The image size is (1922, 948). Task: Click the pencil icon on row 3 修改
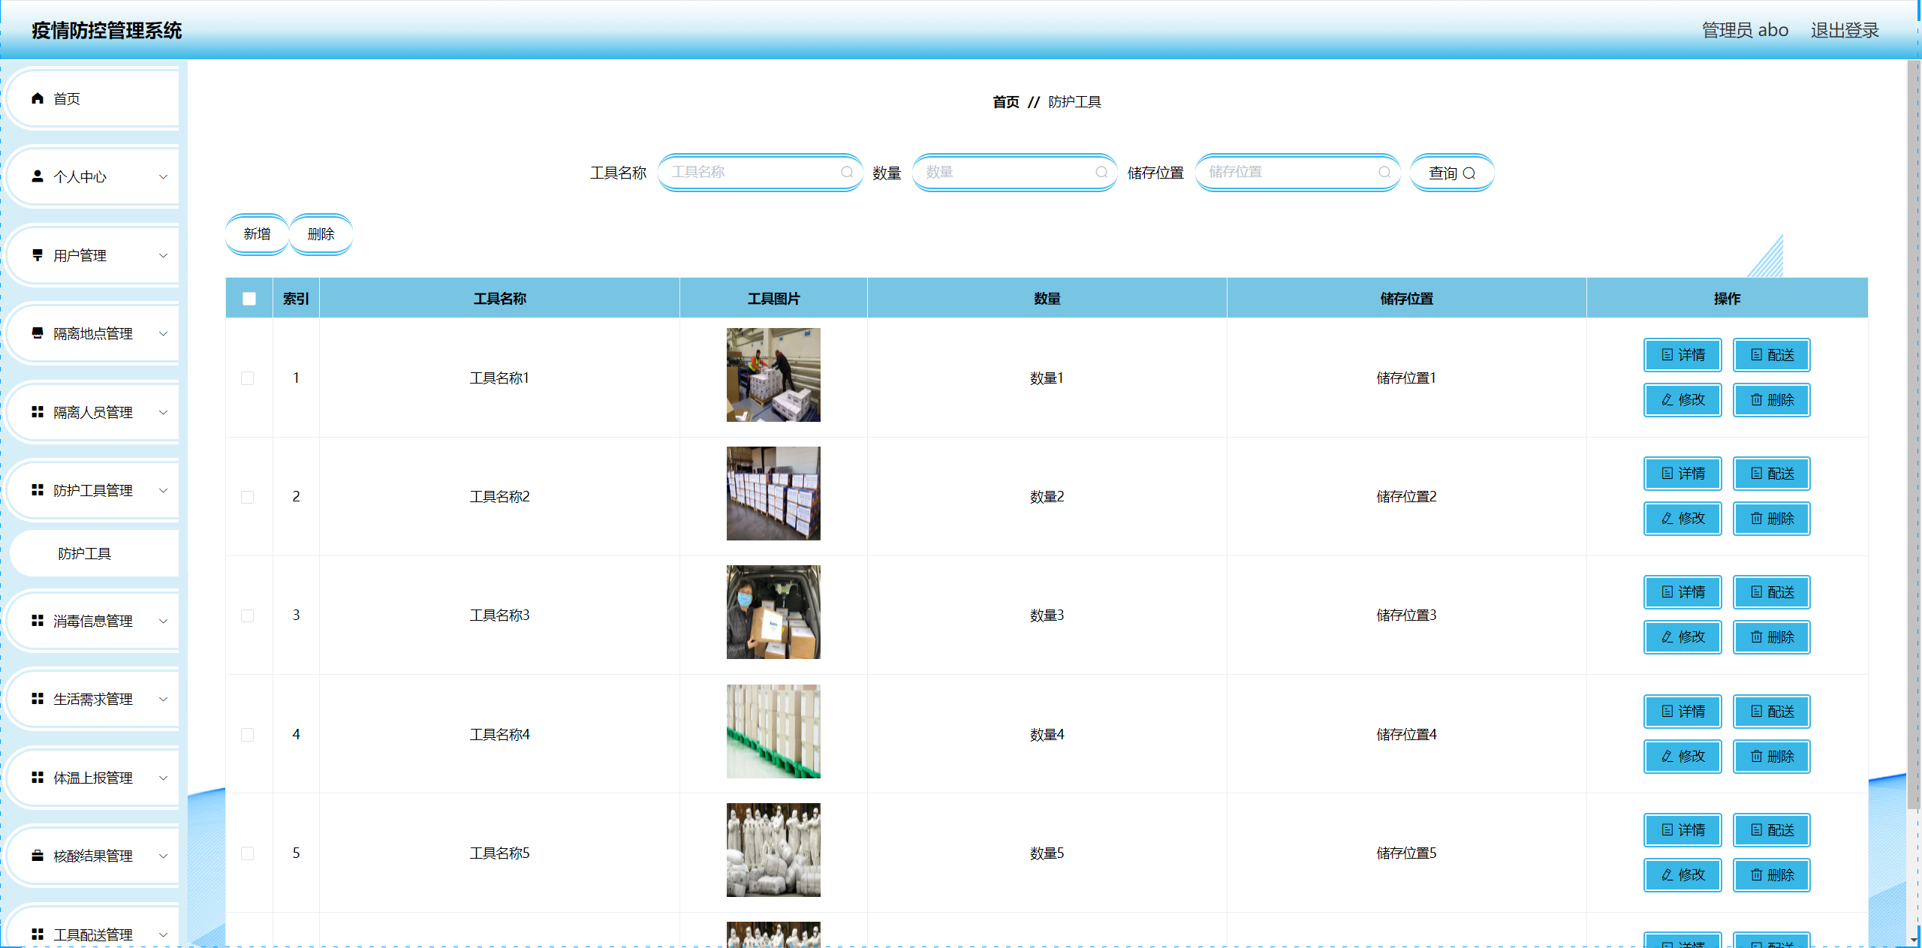pos(1667,637)
